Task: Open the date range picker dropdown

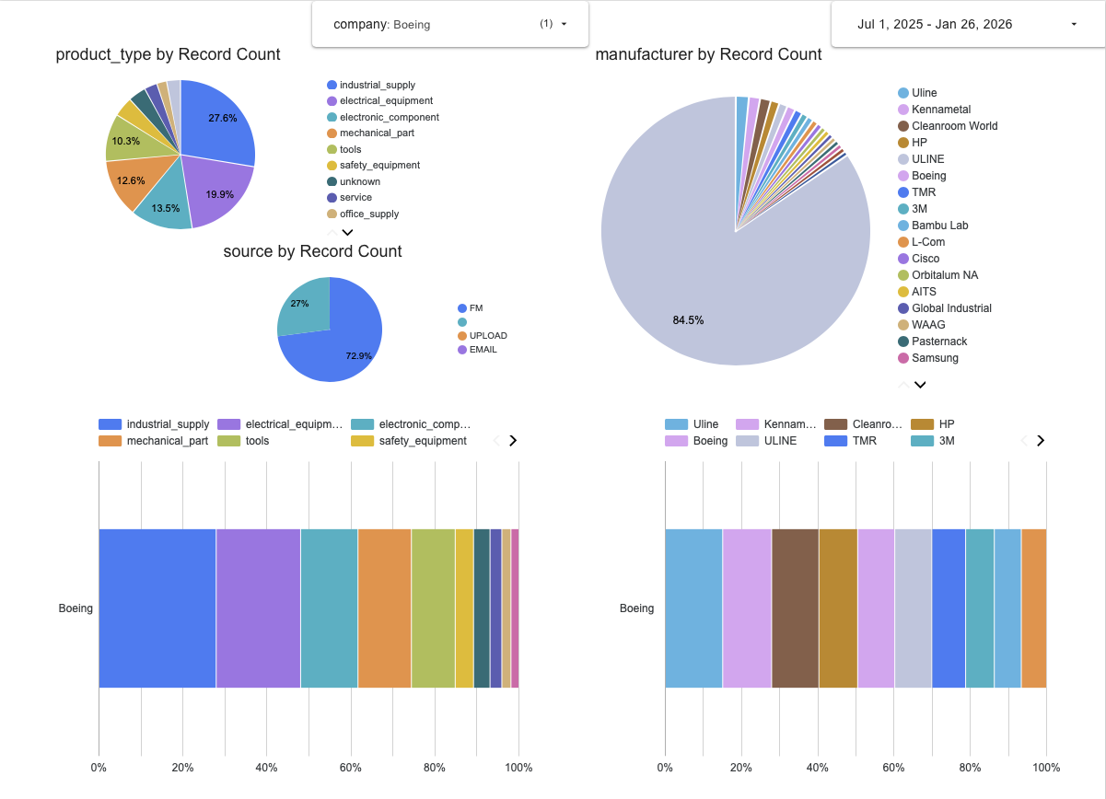Action: (967, 24)
